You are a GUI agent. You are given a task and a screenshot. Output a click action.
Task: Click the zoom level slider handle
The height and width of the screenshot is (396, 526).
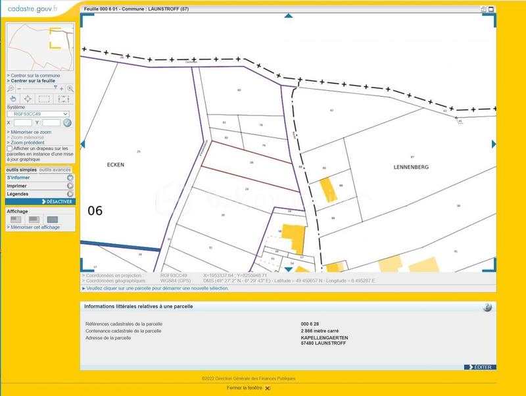[x=56, y=87]
